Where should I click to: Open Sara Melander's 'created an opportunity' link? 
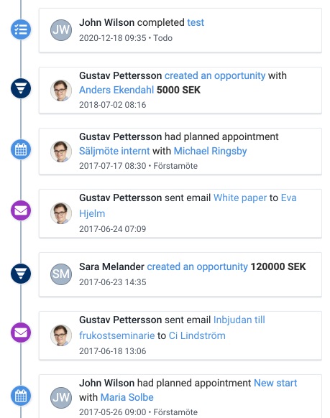[x=198, y=266]
